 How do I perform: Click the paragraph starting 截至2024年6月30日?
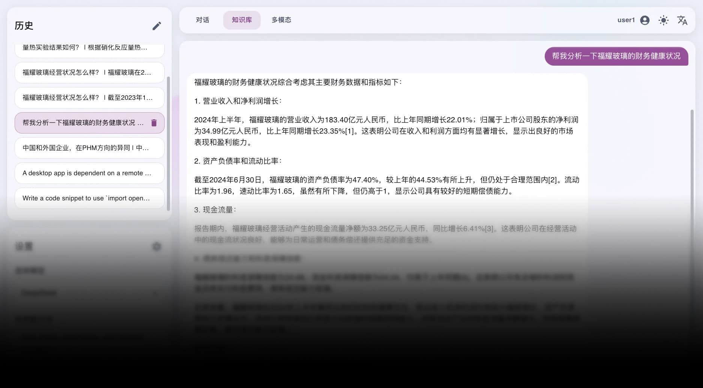point(387,185)
